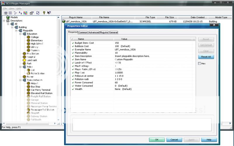Collapse the Police tree node
Screen dimensions: 234x146
pos(20,67)
